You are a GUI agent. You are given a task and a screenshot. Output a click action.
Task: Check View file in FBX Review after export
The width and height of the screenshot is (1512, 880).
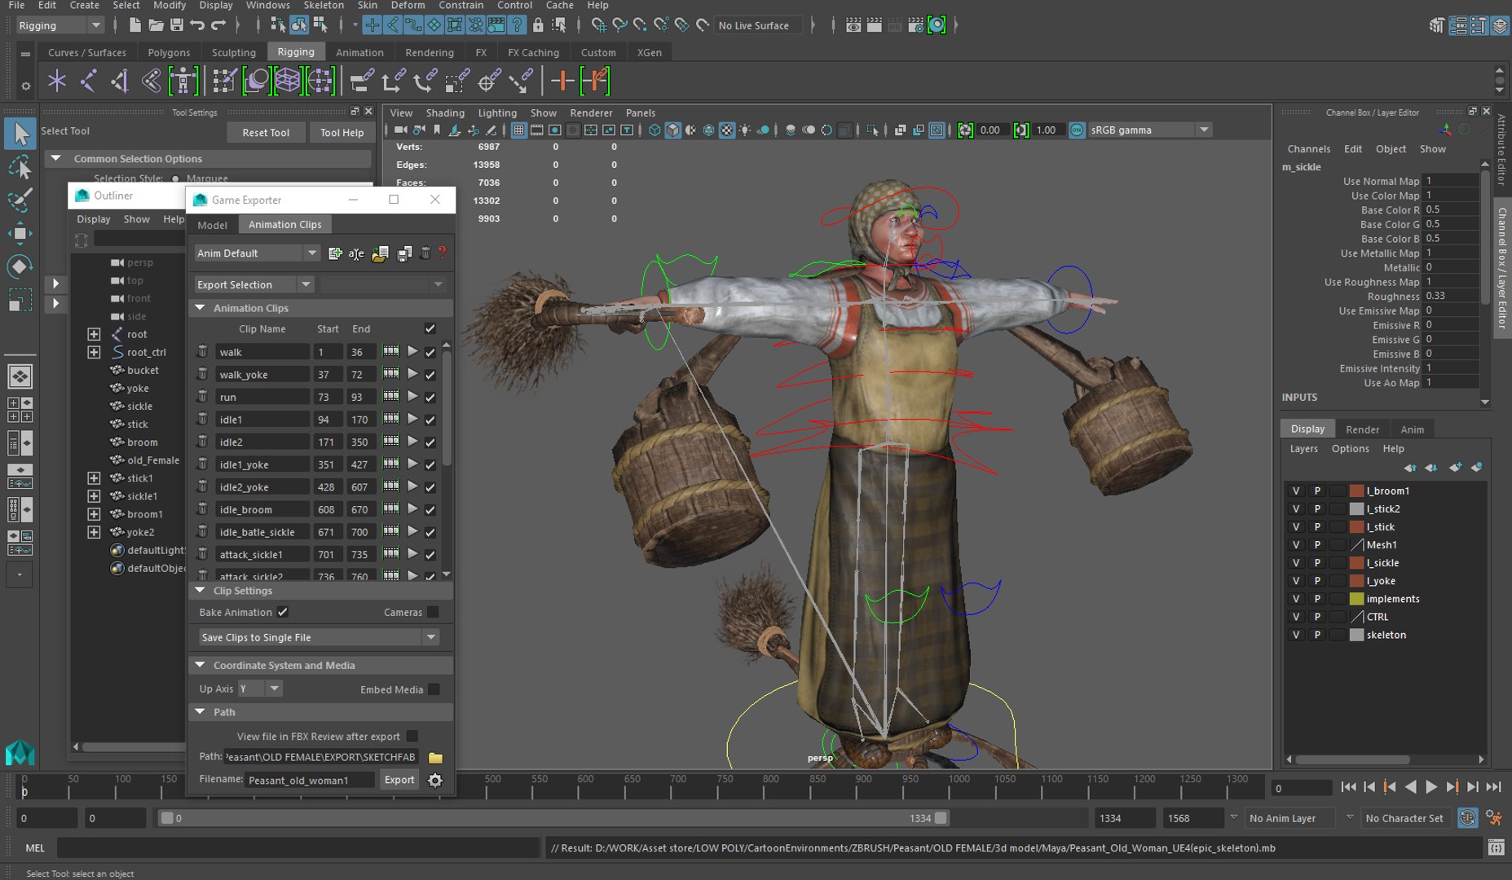[412, 736]
